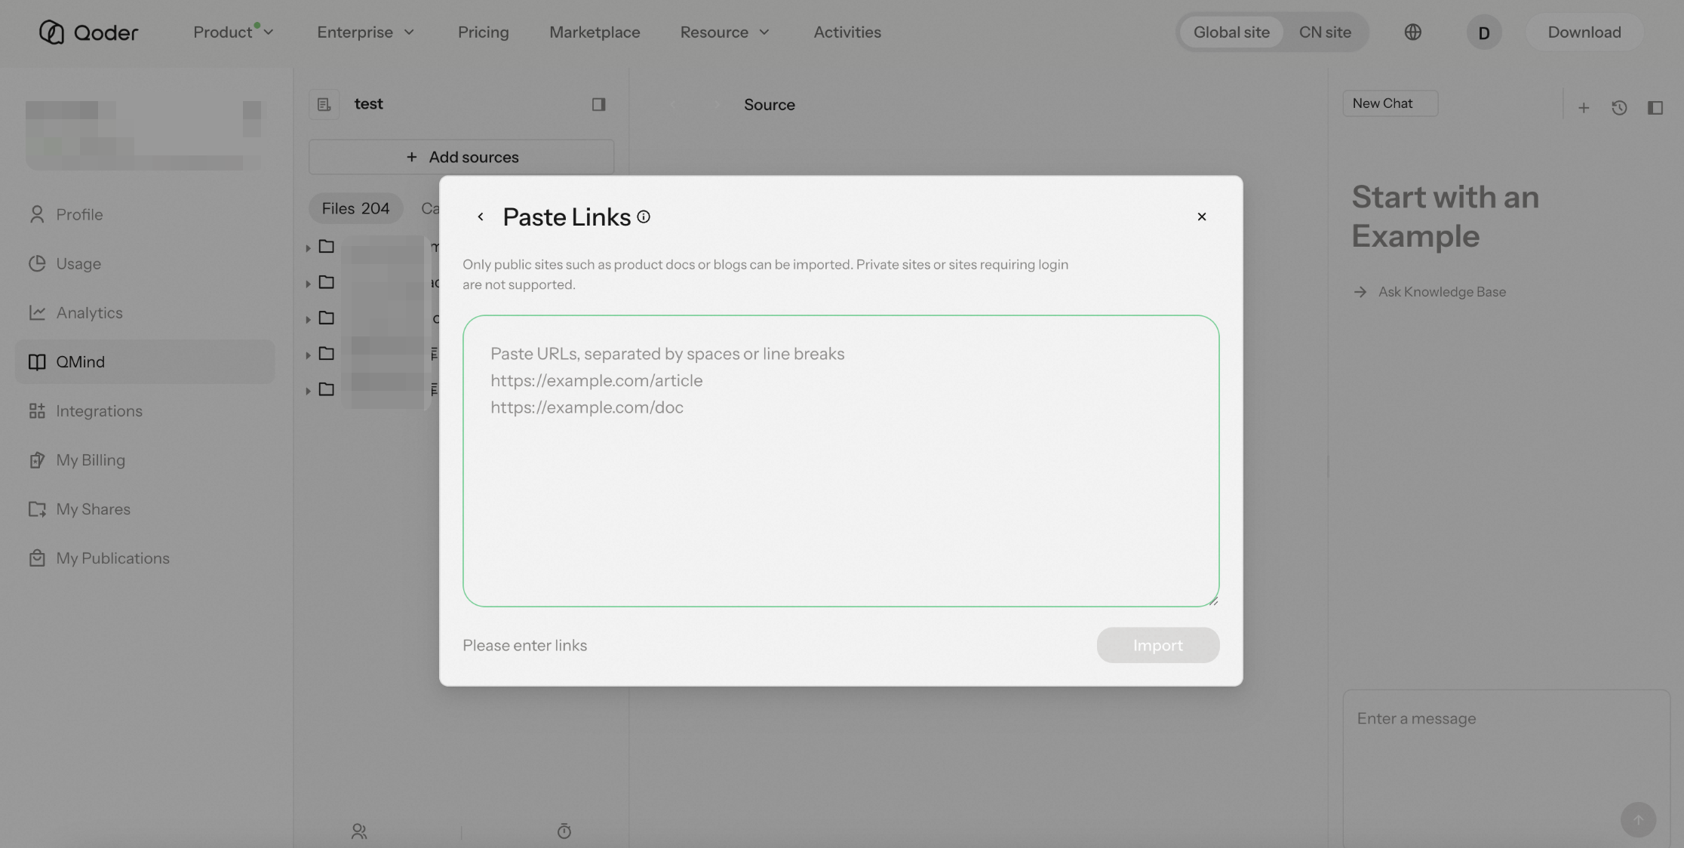Viewport: 1684px width, 848px height.
Task: Click the members icon at bottom
Action: tap(359, 831)
